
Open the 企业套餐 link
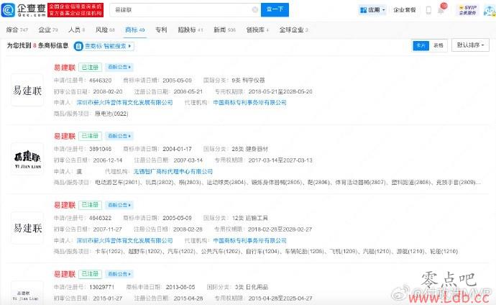[x=404, y=10]
